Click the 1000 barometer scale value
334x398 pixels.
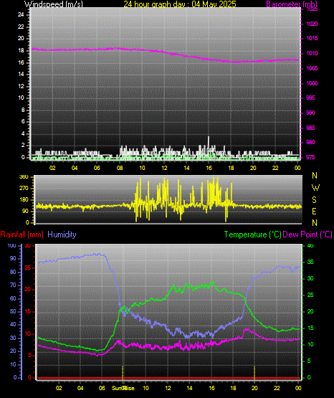point(312,83)
